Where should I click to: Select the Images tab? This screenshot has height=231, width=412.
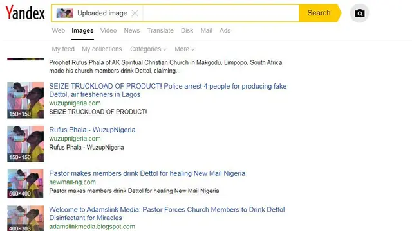click(82, 31)
